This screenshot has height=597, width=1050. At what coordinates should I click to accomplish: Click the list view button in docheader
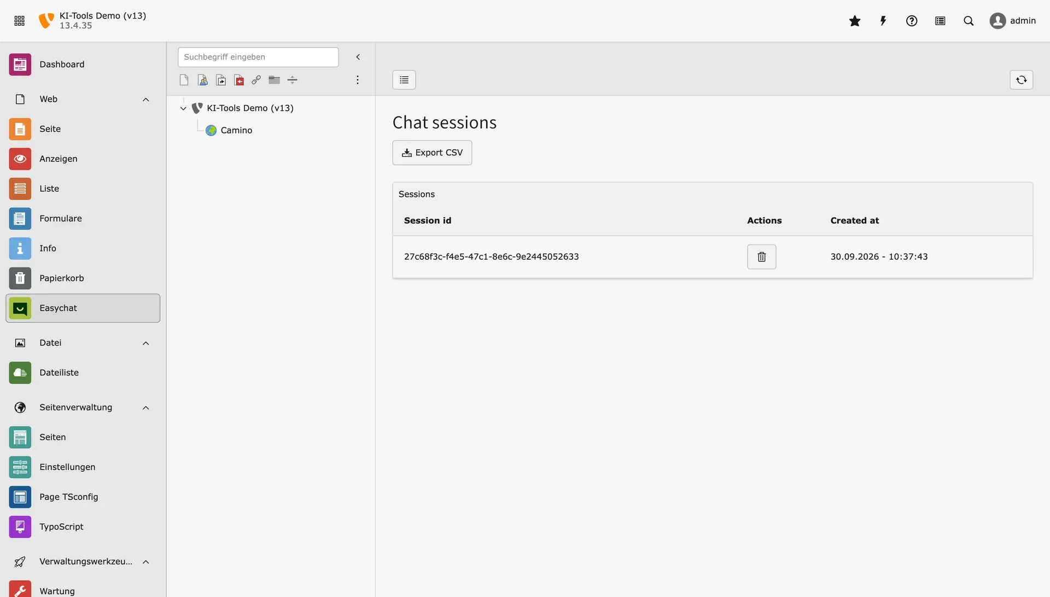[x=404, y=80]
